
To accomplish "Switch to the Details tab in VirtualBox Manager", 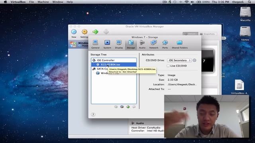I will [x=190, y=34].
